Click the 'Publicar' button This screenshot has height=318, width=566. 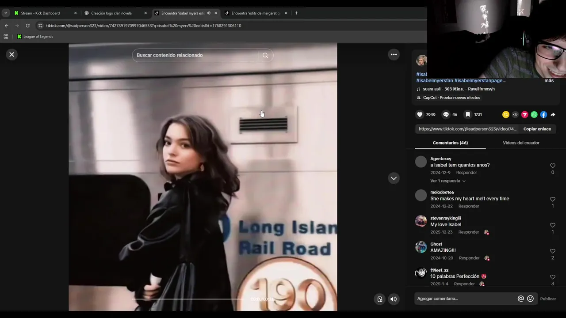tap(548, 299)
